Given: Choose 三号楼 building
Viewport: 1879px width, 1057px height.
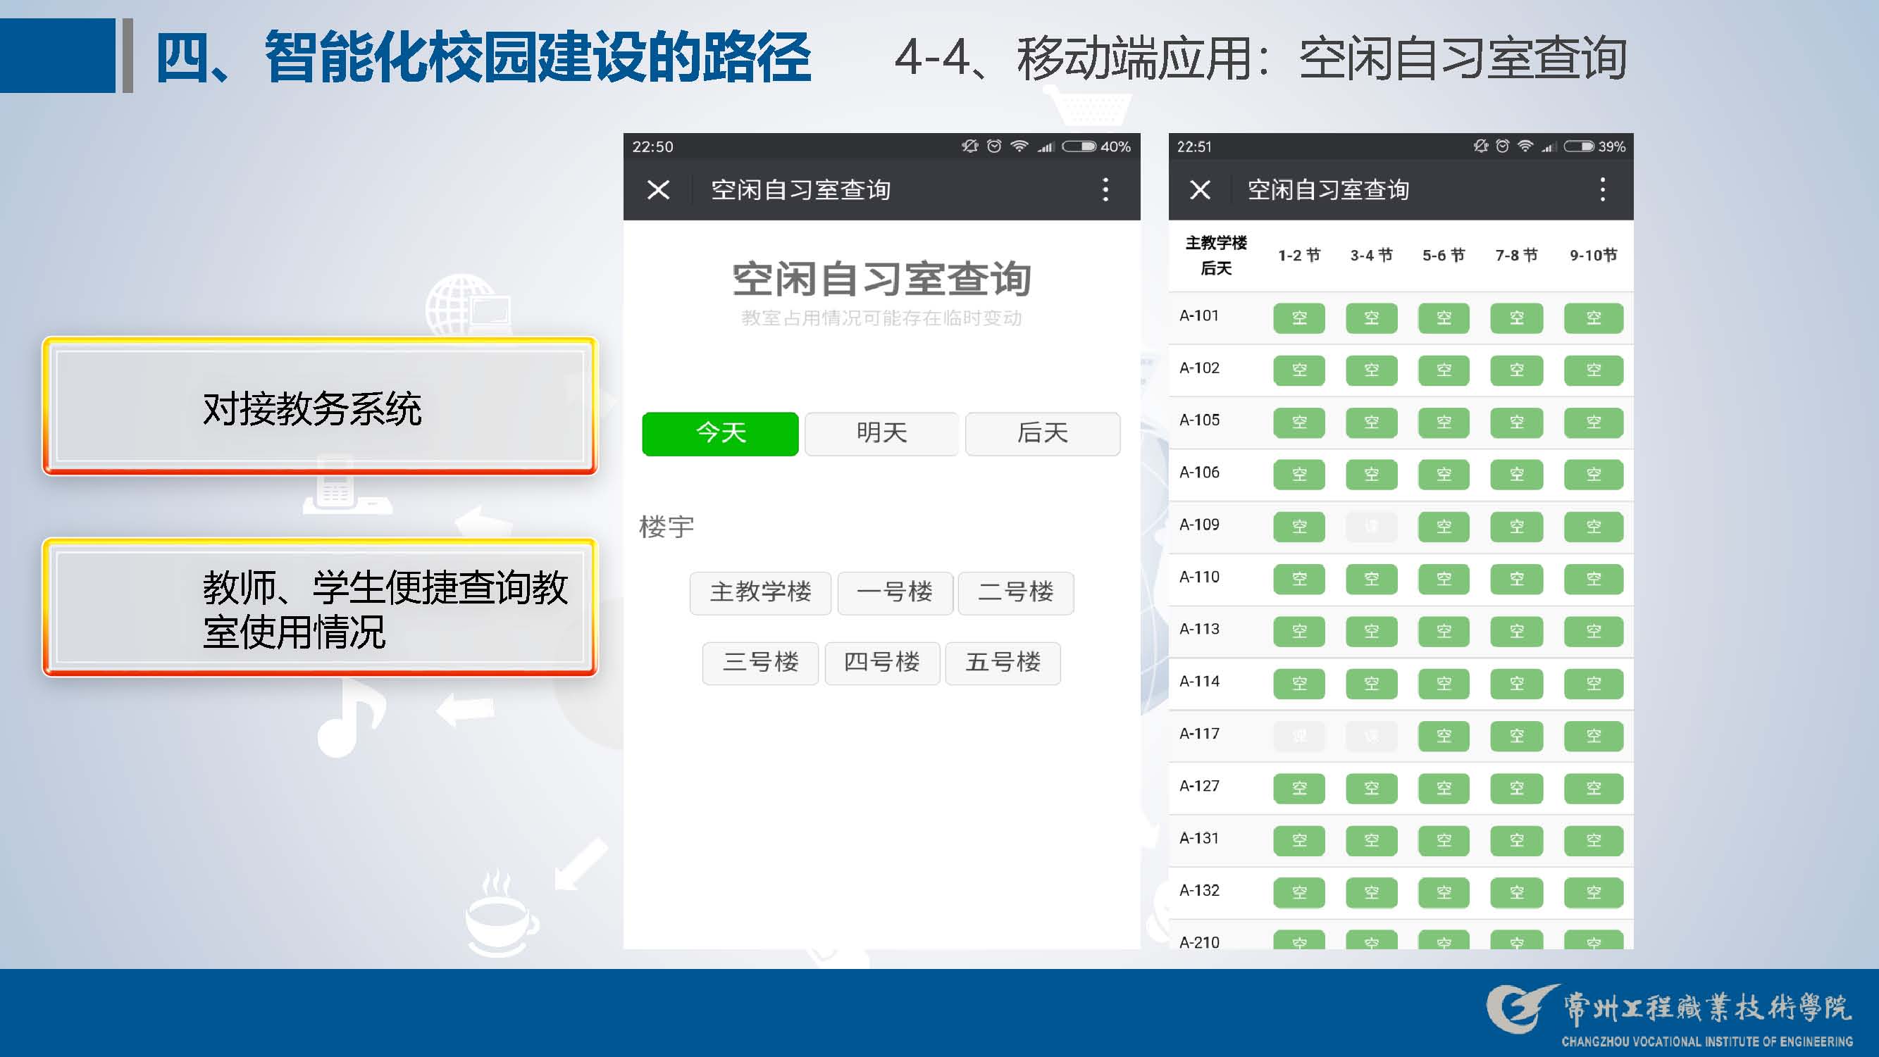Looking at the screenshot, I should tap(760, 663).
